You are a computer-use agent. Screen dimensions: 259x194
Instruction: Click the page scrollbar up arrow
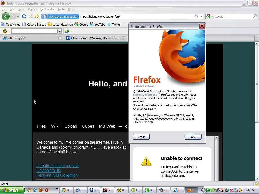click(x=257, y=44)
